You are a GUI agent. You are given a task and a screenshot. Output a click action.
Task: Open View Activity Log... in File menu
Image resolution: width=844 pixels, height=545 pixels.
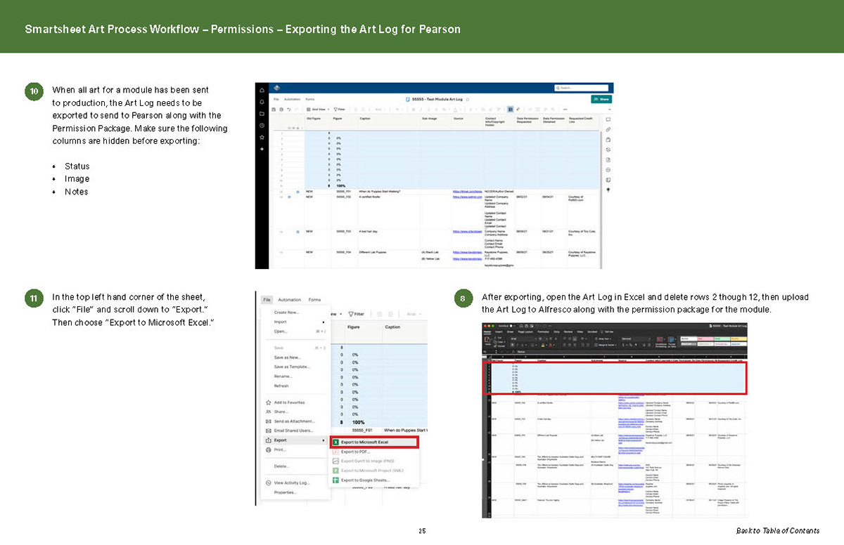point(288,482)
